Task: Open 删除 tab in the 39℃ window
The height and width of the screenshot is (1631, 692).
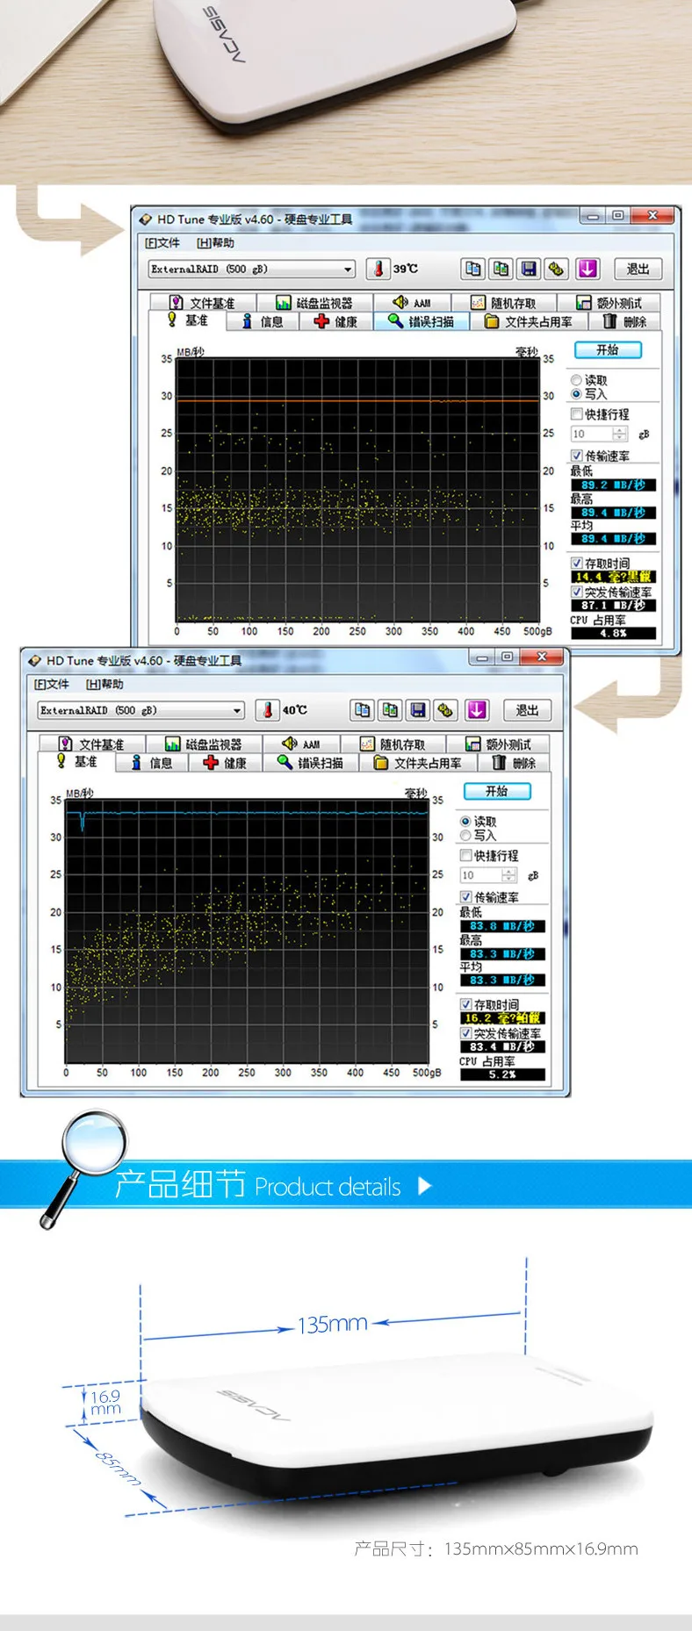Action: click(624, 322)
